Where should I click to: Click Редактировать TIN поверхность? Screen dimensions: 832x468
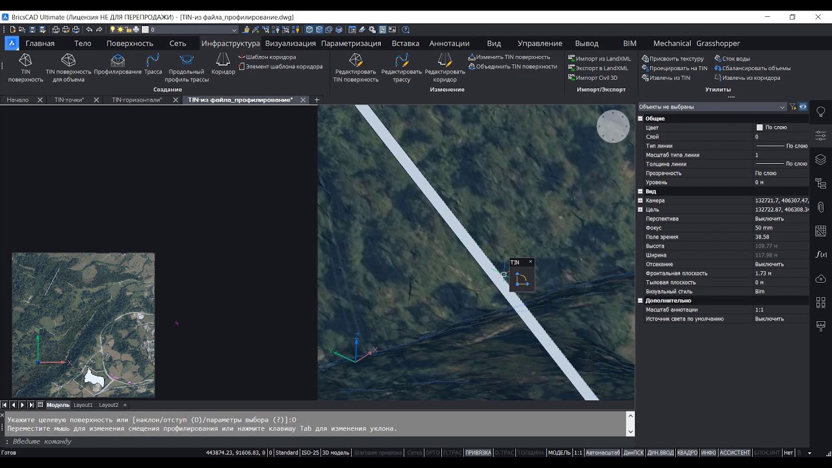point(356,68)
